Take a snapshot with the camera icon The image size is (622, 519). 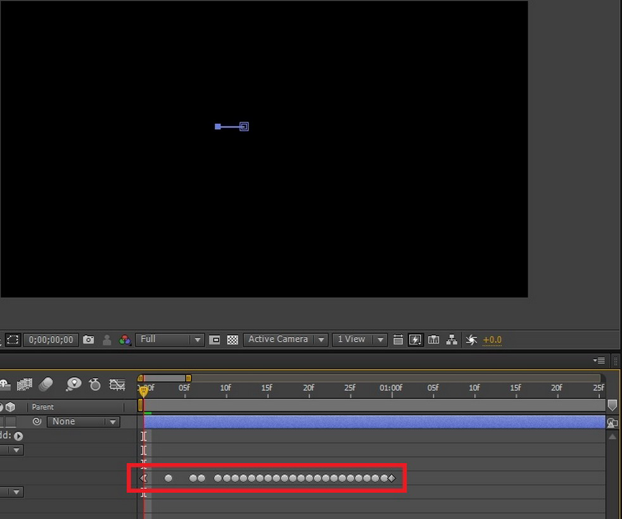(x=89, y=340)
